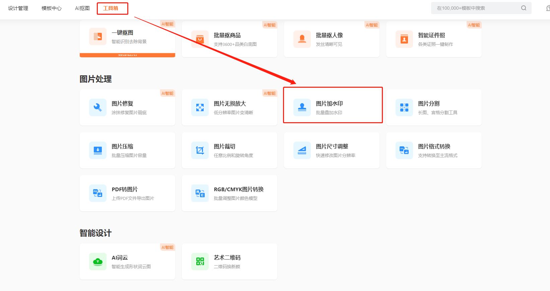
Task: Open the 艺术二维码 QR code icon
Action: (x=200, y=262)
